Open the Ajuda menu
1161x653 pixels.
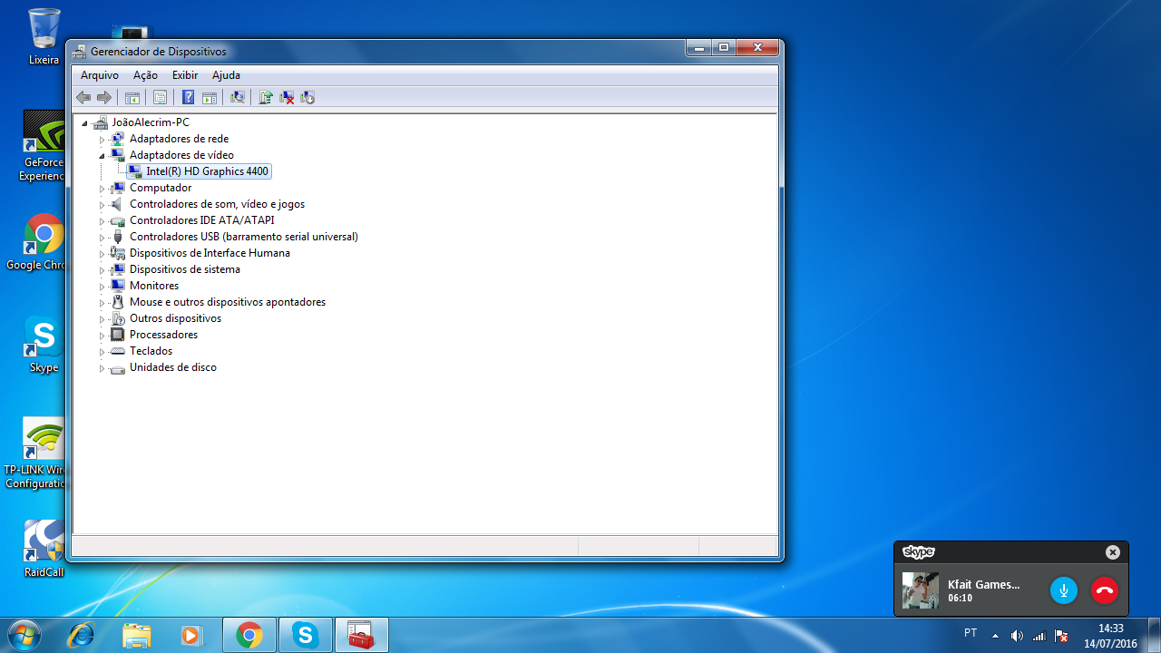[x=226, y=75]
